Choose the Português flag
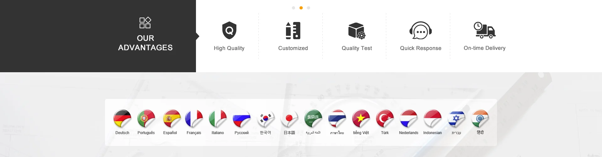Viewport: 602px width, 157px height. coord(146,118)
